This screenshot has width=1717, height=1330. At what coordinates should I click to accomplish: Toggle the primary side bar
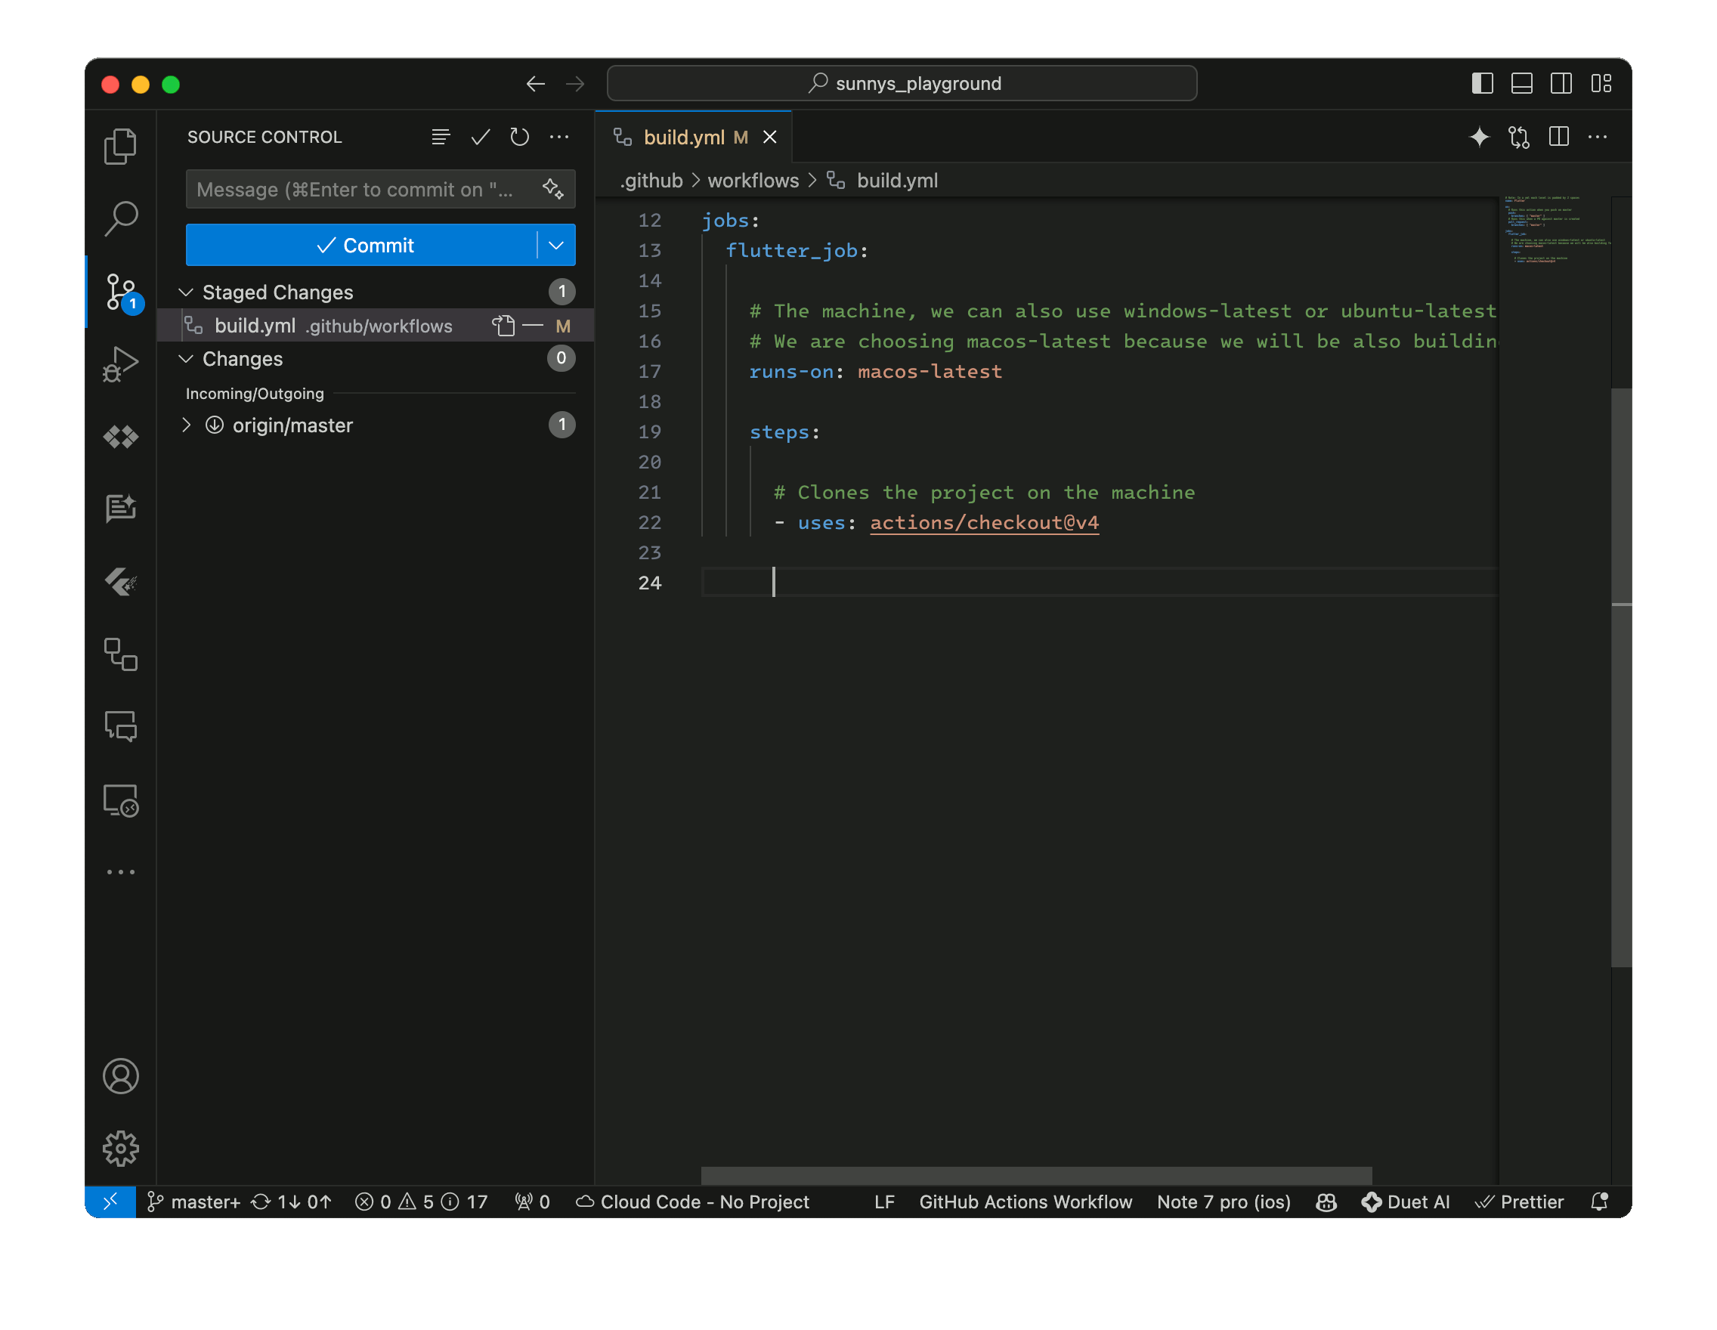click(x=1482, y=83)
